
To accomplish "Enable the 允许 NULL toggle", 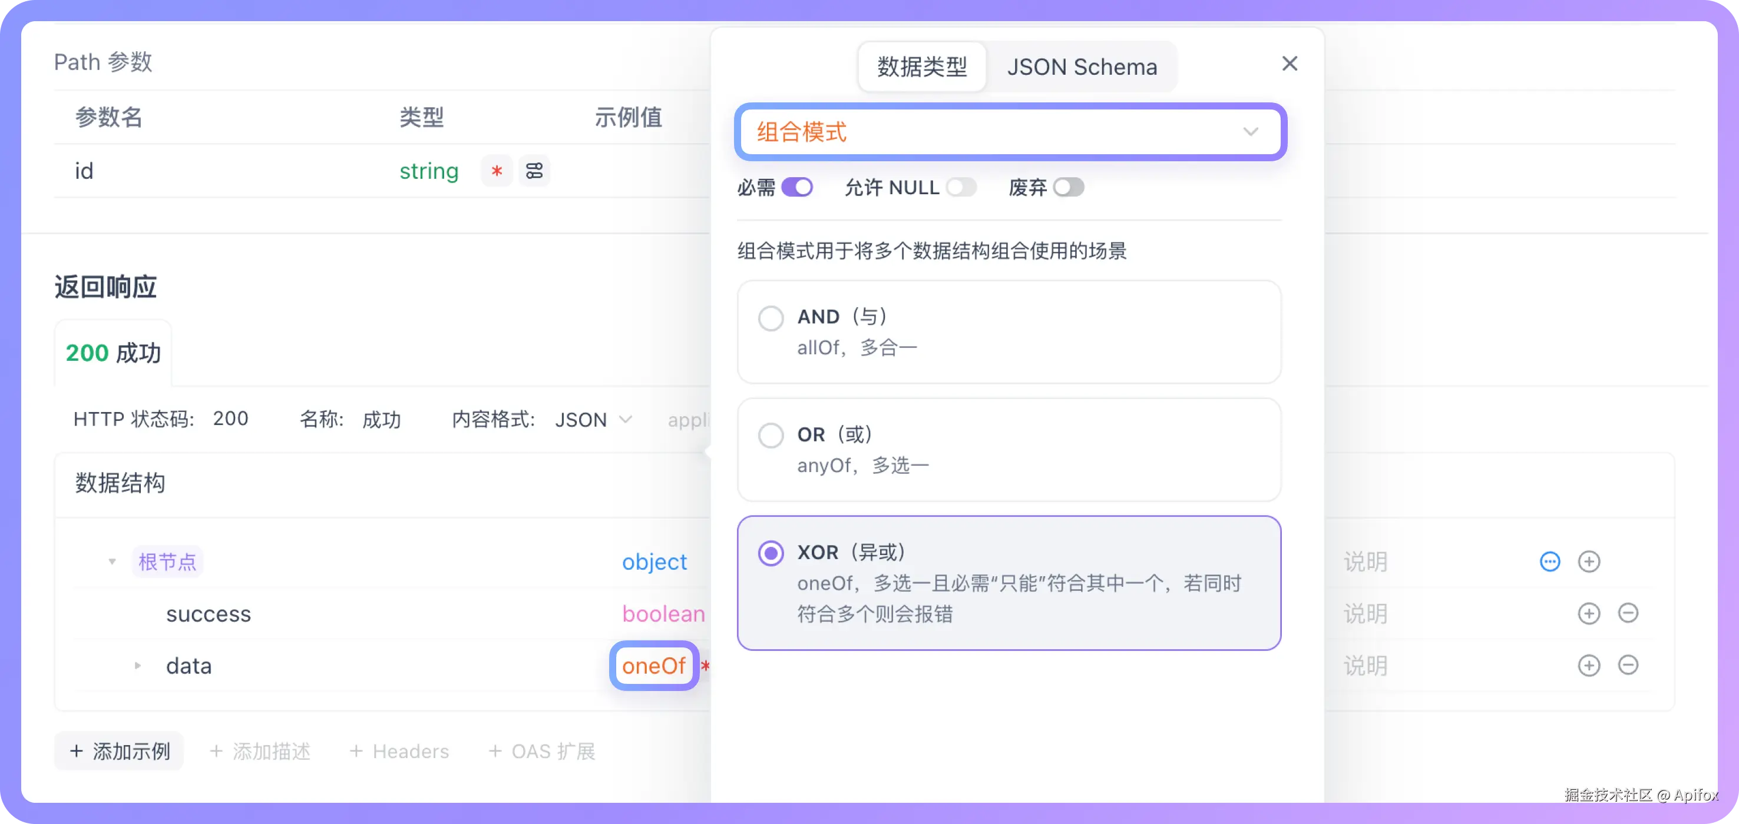I will click(x=961, y=187).
